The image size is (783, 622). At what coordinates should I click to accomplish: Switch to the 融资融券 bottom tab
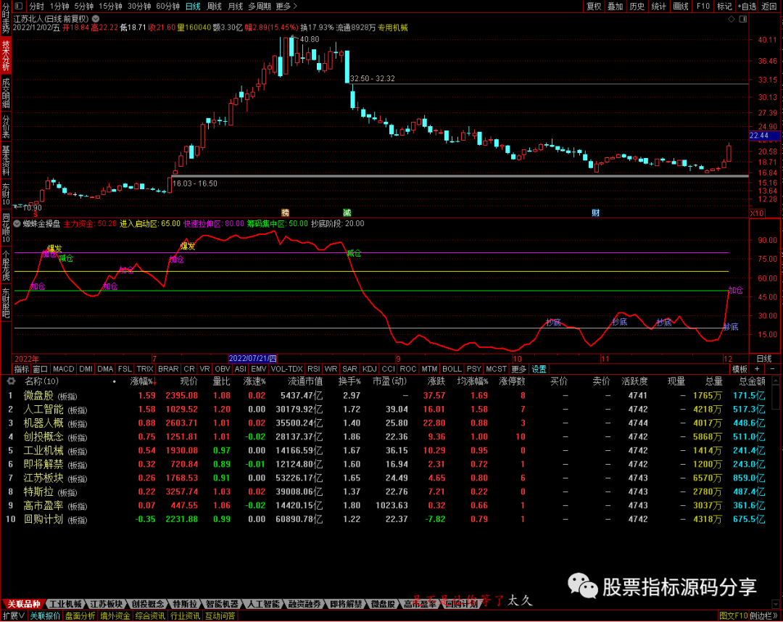(x=304, y=604)
